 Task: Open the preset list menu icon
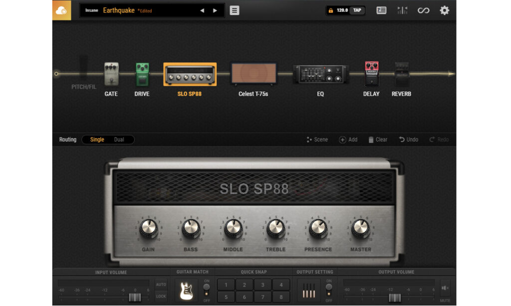(x=235, y=10)
